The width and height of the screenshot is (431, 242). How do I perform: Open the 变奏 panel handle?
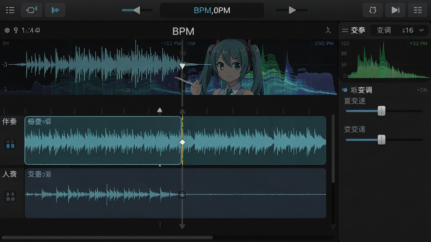(345, 30)
